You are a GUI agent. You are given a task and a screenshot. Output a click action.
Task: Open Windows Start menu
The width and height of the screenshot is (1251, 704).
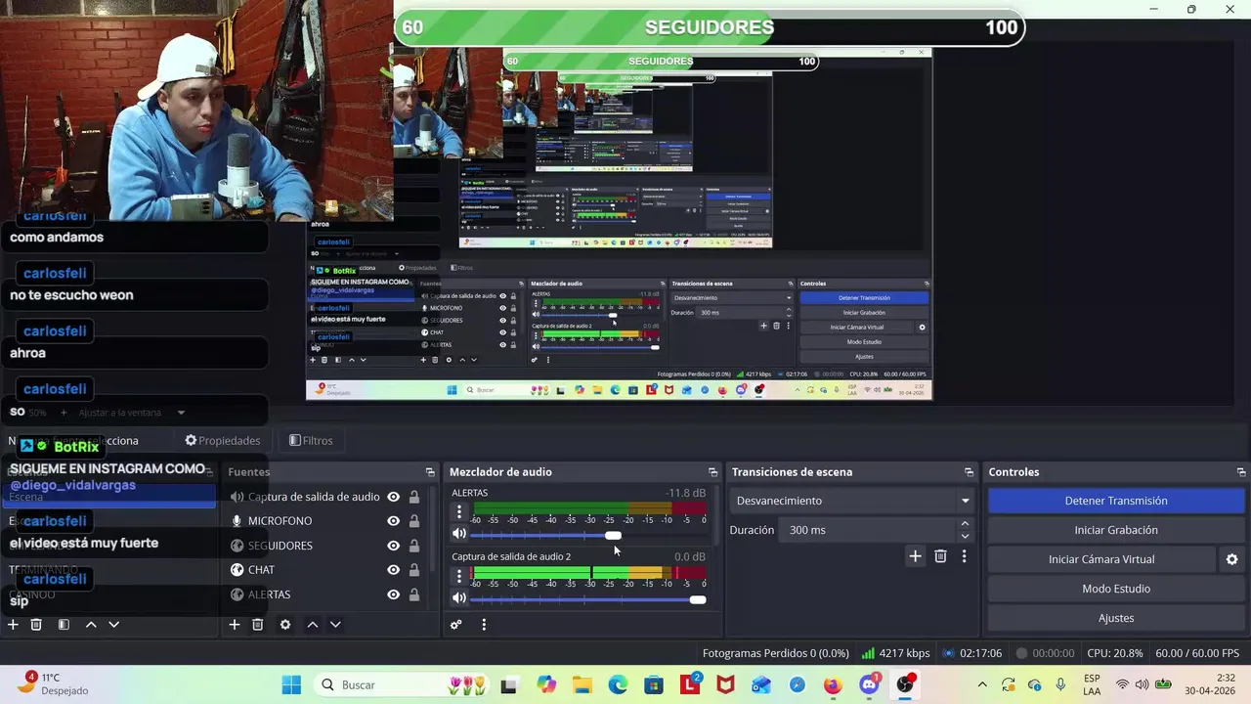[291, 684]
